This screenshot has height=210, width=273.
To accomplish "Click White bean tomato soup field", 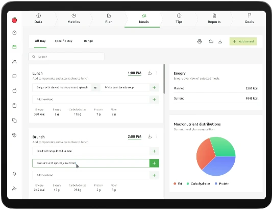I will 125,87.
